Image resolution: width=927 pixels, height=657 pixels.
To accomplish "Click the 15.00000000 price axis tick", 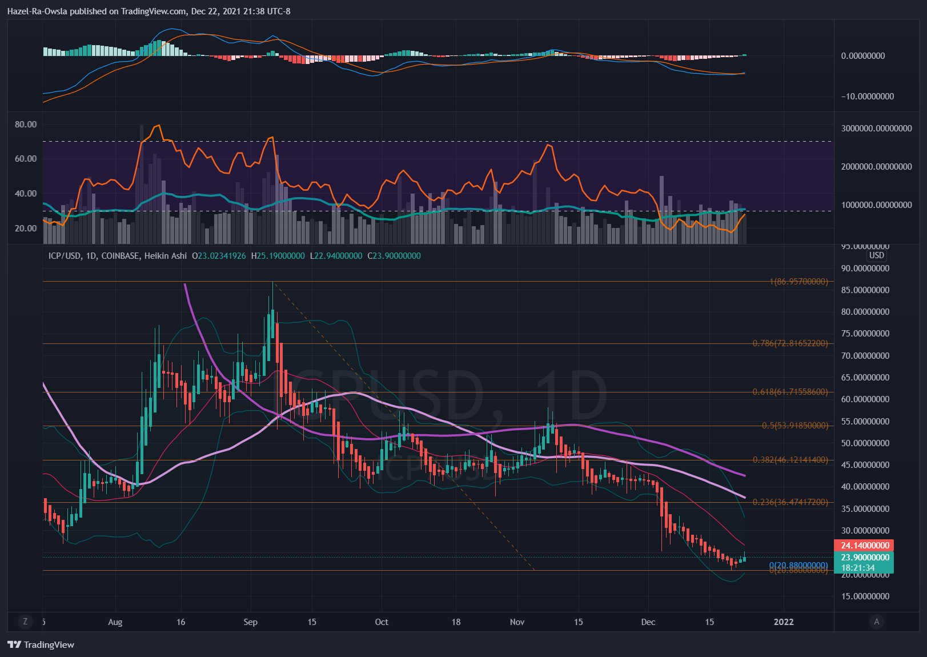I will coord(865,596).
